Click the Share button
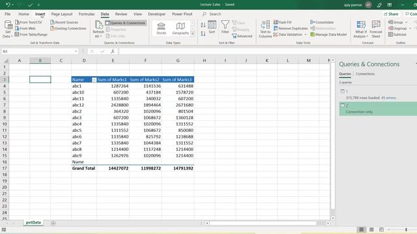Image resolution: width=417 pixels, height=234 pixels. 391,14
